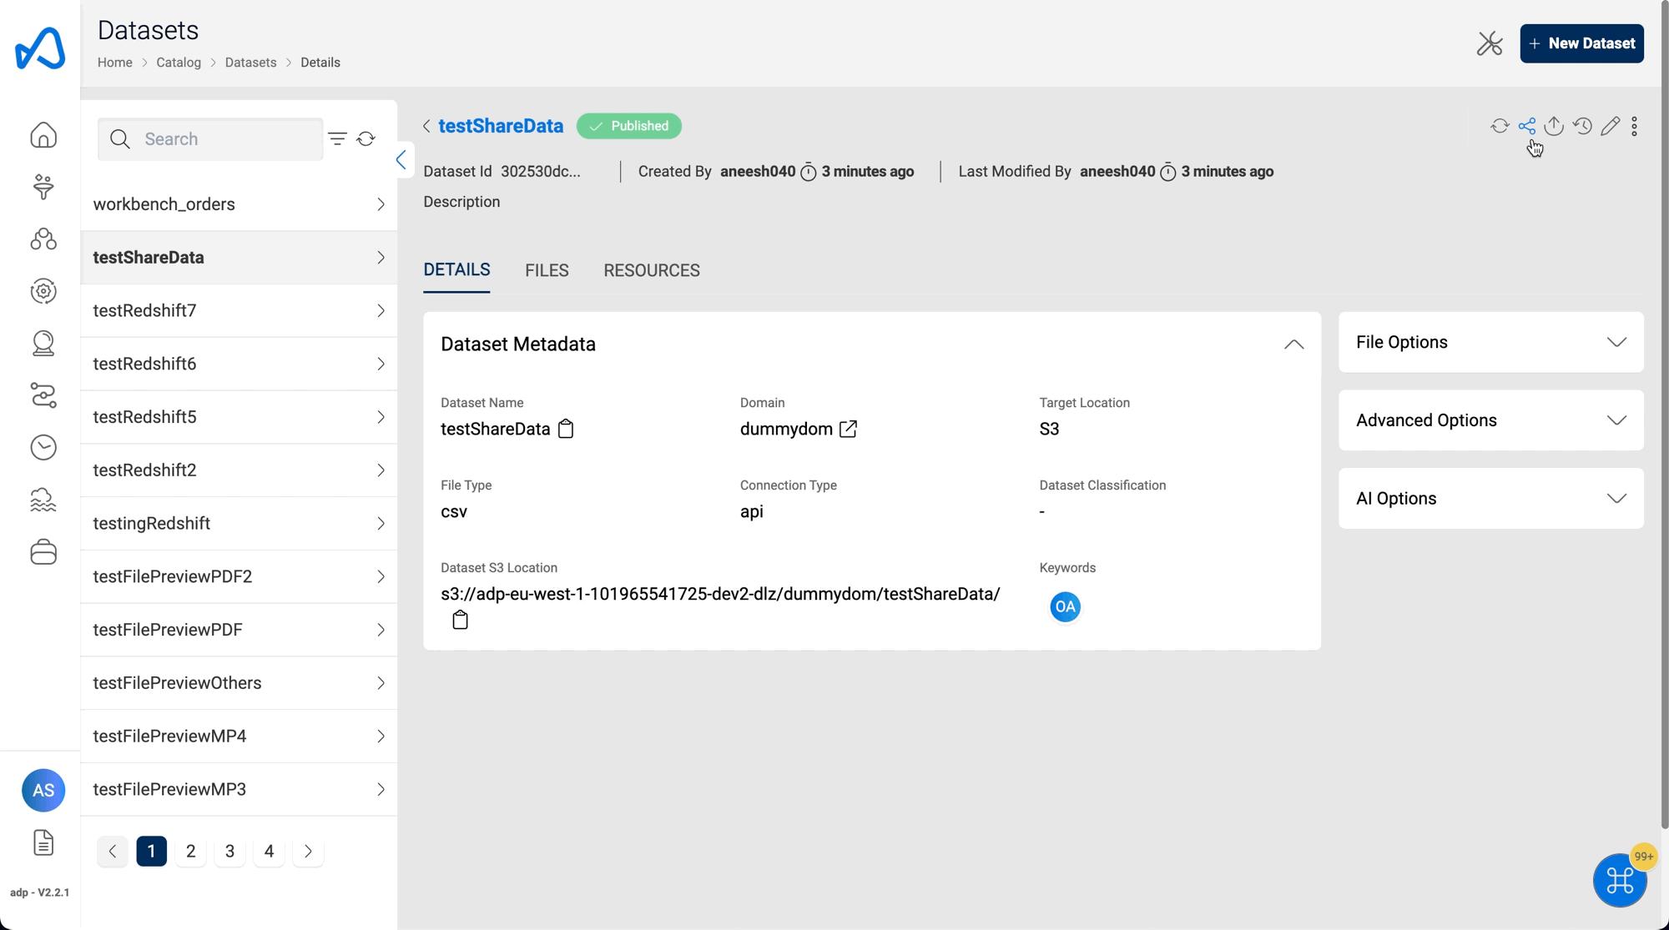Click the edit dataset pencil icon
The image size is (1669, 930).
click(x=1608, y=125)
